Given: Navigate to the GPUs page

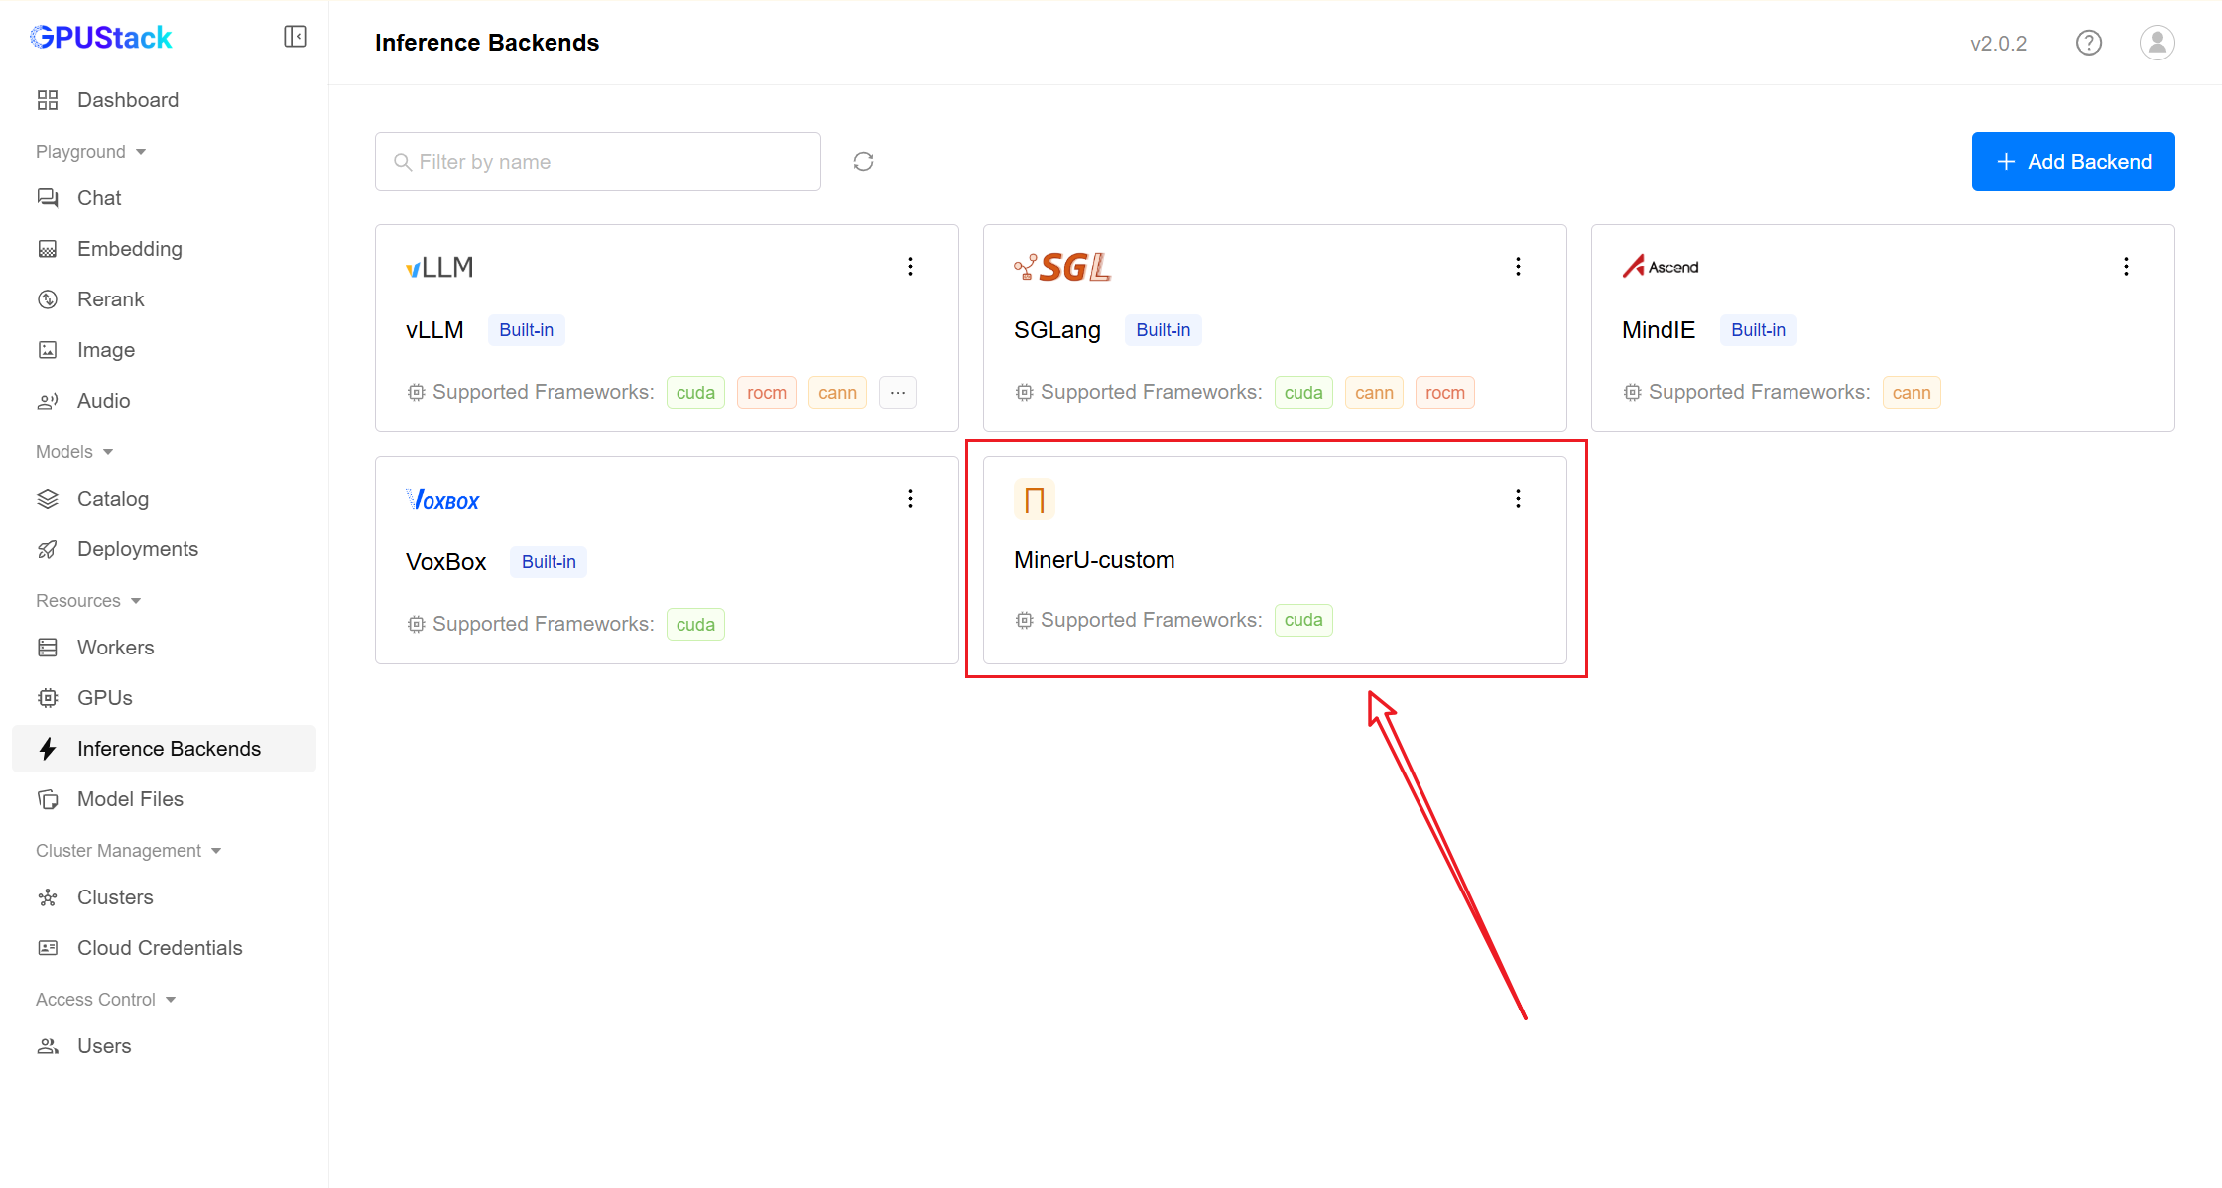Looking at the screenshot, I should [x=104, y=698].
